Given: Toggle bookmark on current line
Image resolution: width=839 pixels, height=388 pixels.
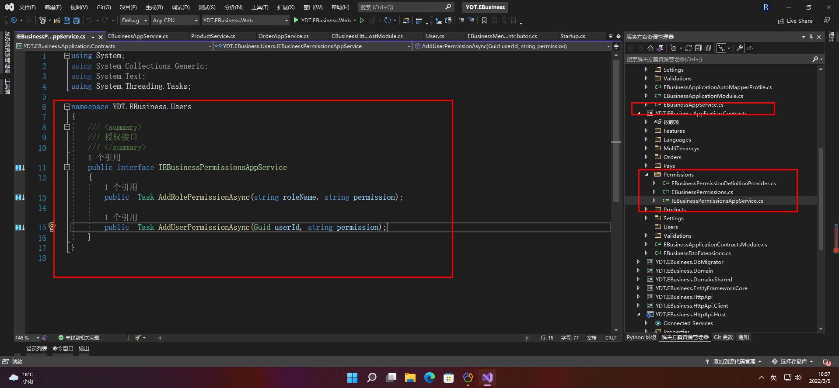Looking at the screenshot, I should [484, 20].
